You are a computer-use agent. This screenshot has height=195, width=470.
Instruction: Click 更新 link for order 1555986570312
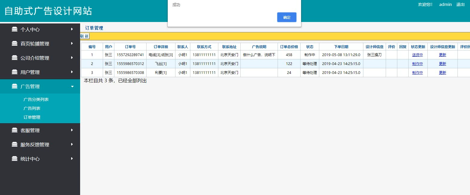442,64
